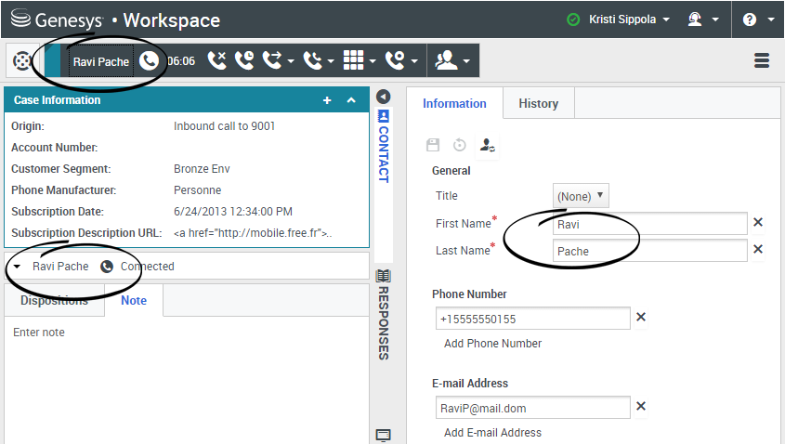The width and height of the screenshot is (785, 444).
Task: Open the hamburger menu on the right
Action: [x=762, y=61]
